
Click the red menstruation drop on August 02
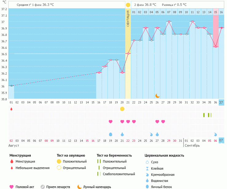(x=11, y=109)
